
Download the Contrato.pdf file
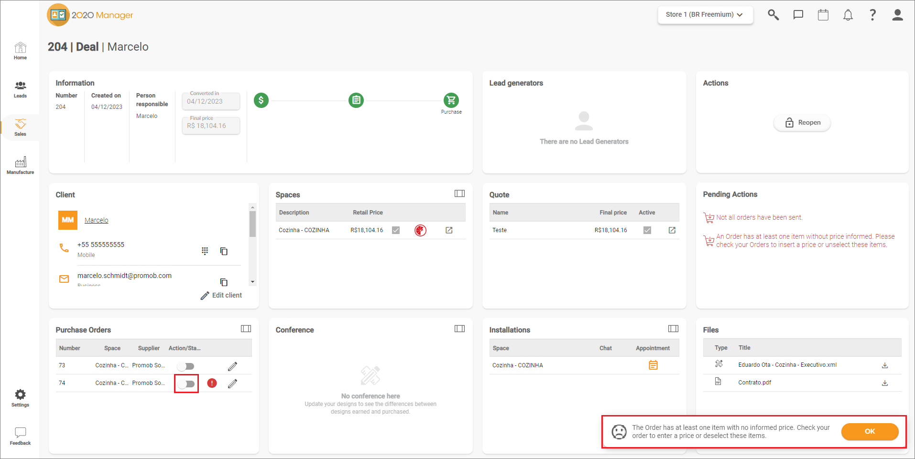[885, 383]
